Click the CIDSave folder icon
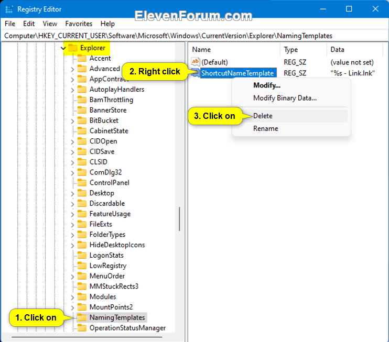Screen dimensions: 389x342 (82, 152)
